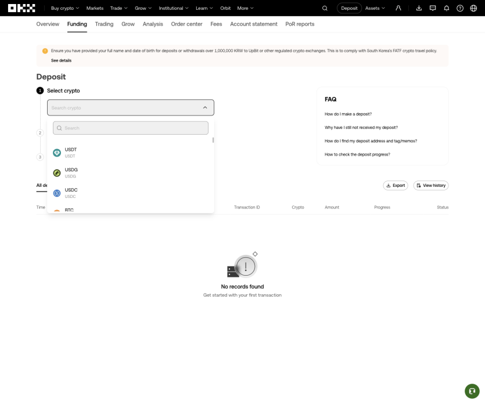Click the Time column header

[x=41, y=207]
